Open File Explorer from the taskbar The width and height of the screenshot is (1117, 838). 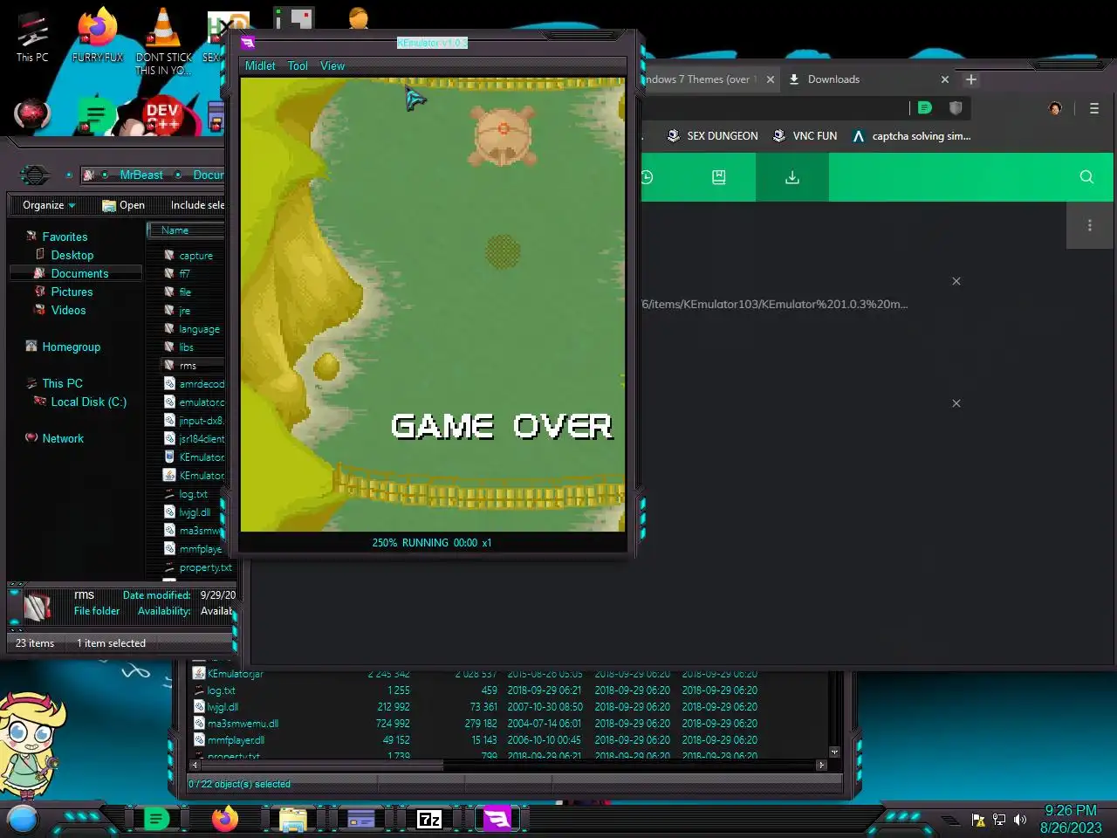(x=292, y=819)
